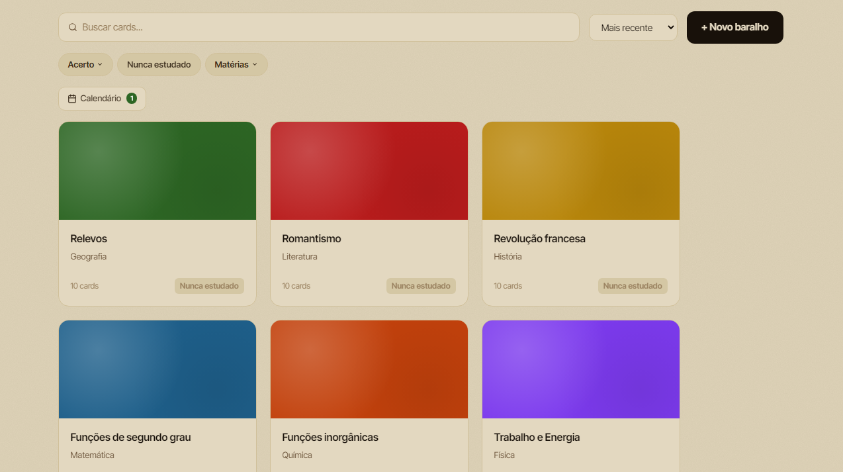843x472 pixels.
Task: Click 10 cards count on Revolução francesa
Action: tap(508, 286)
